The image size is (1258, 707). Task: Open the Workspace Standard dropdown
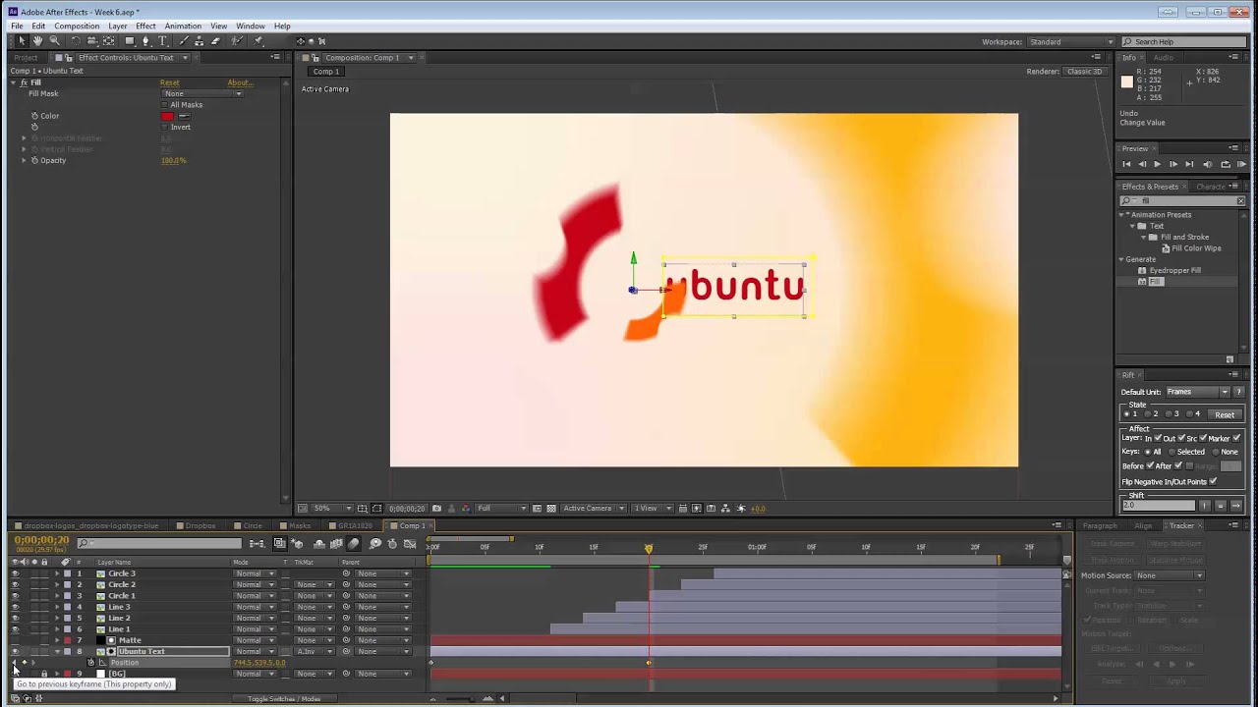pyautogui.click(x=1071, y=42)
